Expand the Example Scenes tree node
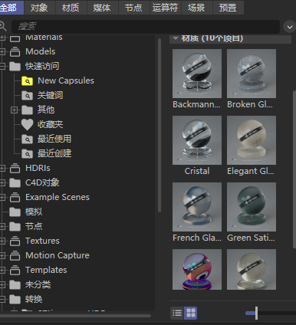The width and height of the screenshot is (296, 325). pyautogui.click(x=2, y=198)
